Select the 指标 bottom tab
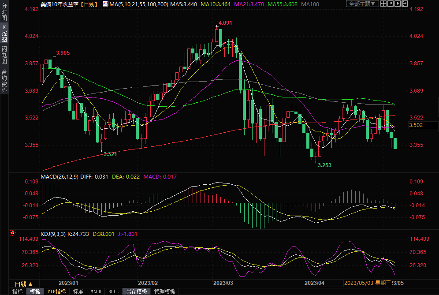The width and height of the screenshot is (439, 295). coord(18,291)
